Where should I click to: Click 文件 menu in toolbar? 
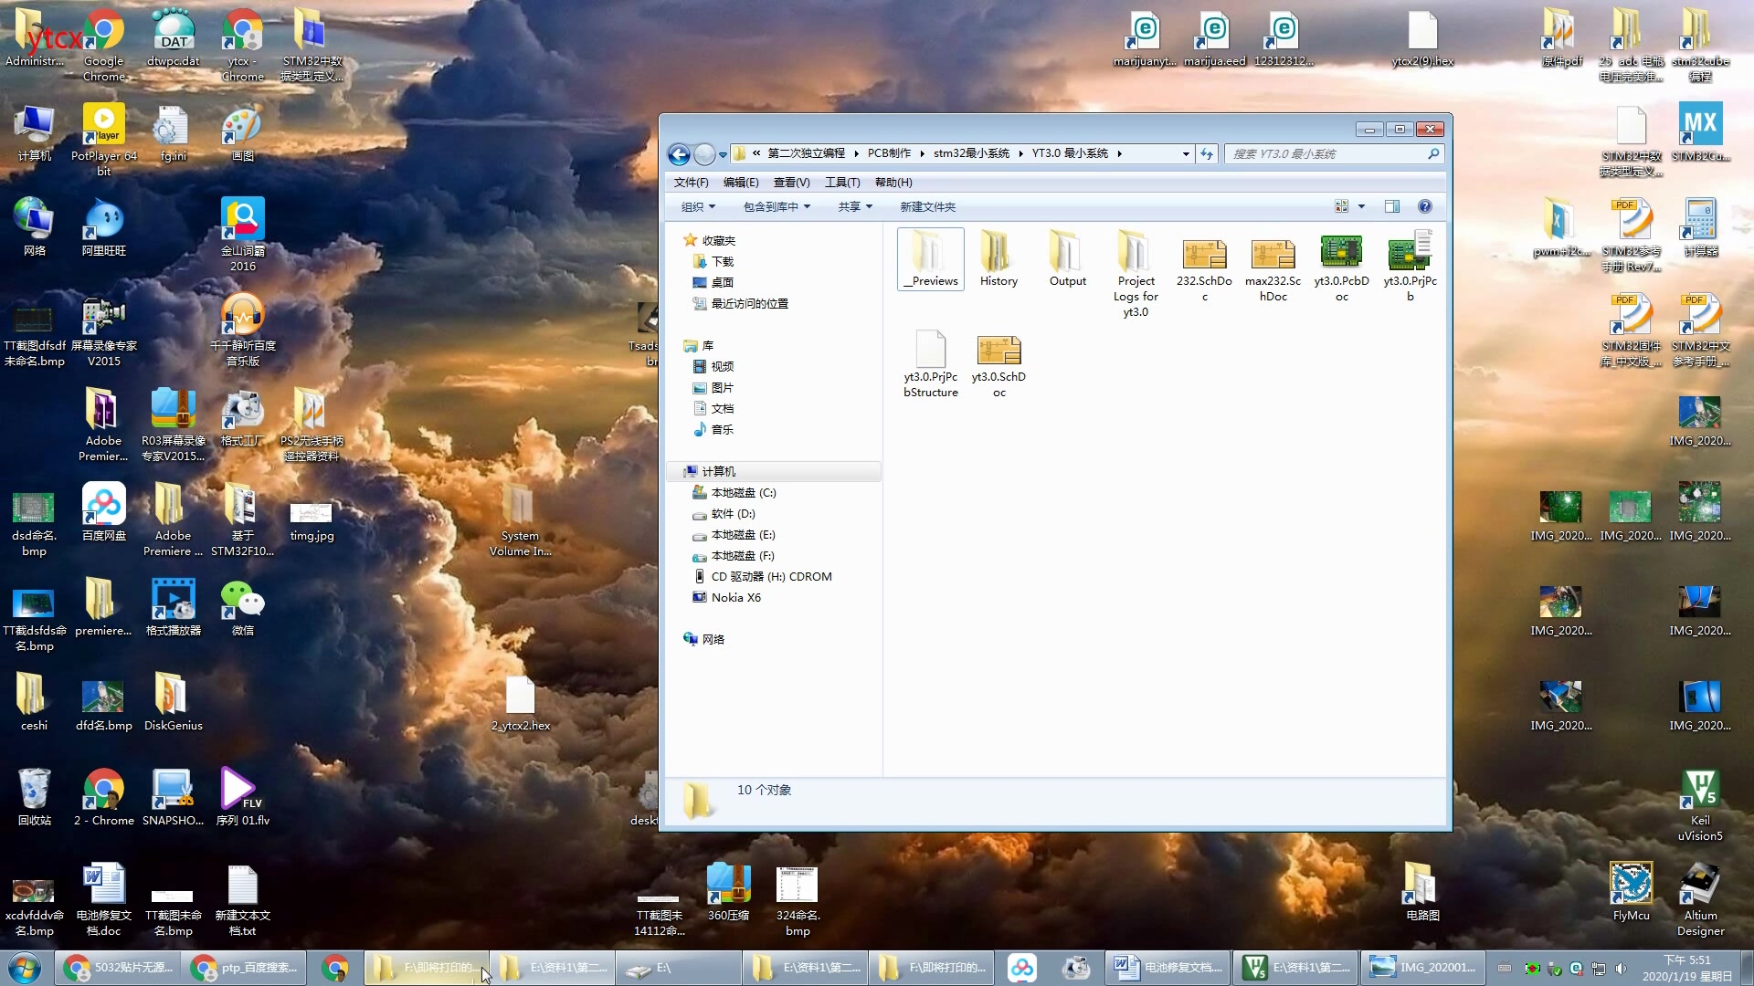click(691, 182)
